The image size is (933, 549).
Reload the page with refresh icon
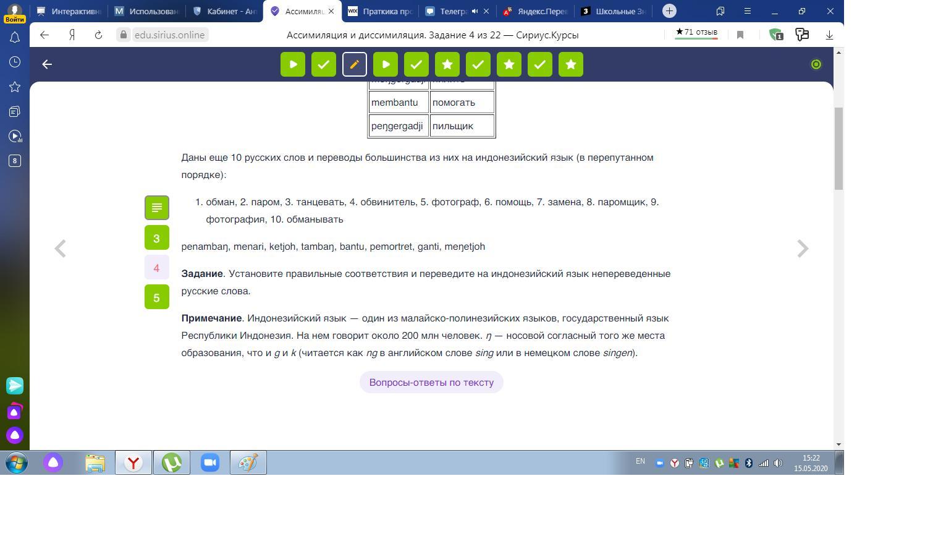(x=98, y=35)
